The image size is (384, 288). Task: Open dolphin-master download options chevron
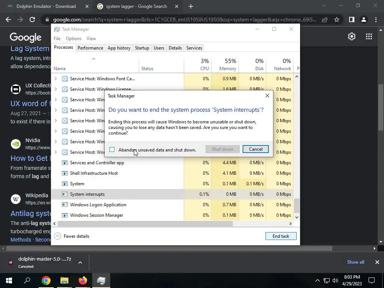click(80, 262)
